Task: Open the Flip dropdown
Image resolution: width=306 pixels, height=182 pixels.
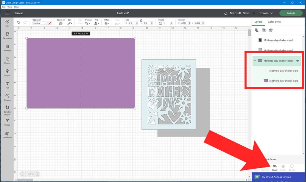Action: [97, 23]
